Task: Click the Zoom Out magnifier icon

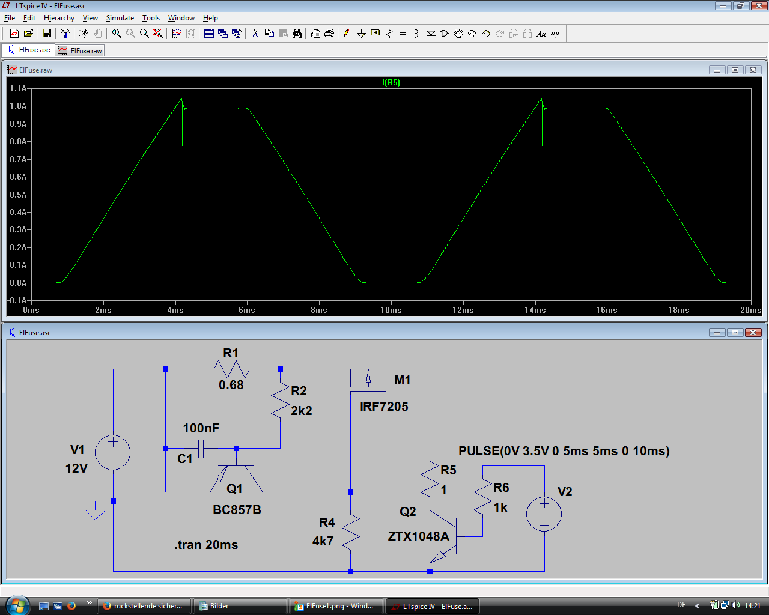Action: [144, 34]
